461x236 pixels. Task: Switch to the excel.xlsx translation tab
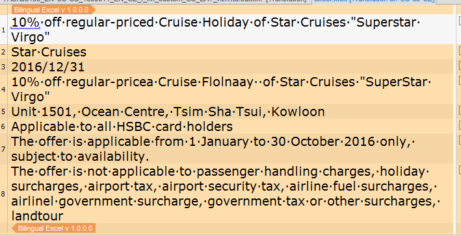tap(374, 1)
